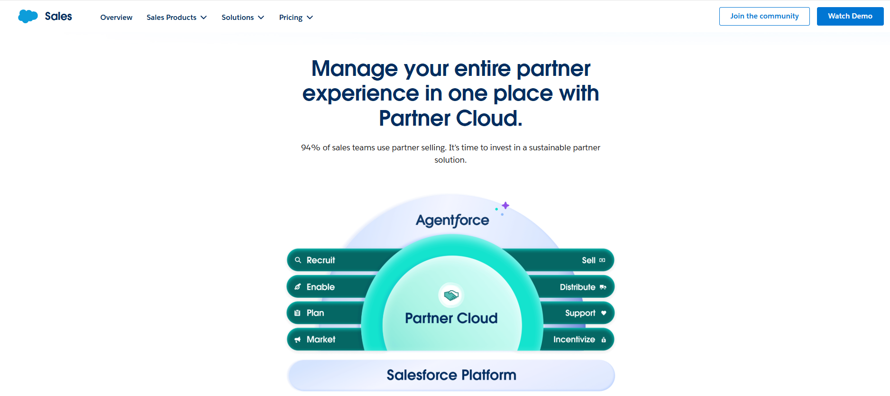Select the Sell label in diagram
The height and width of the screenshot is (396, 890).
(588, 260)
